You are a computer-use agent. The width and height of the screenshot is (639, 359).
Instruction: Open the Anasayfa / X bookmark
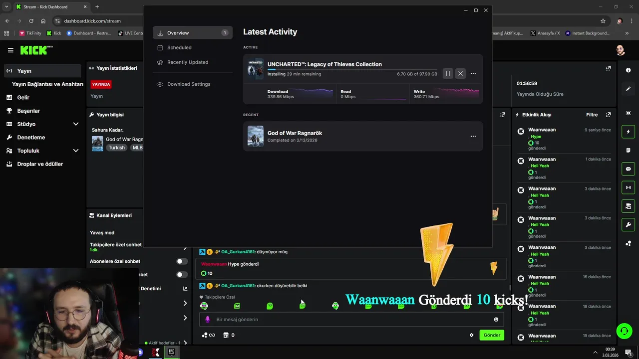click(545, 33)
